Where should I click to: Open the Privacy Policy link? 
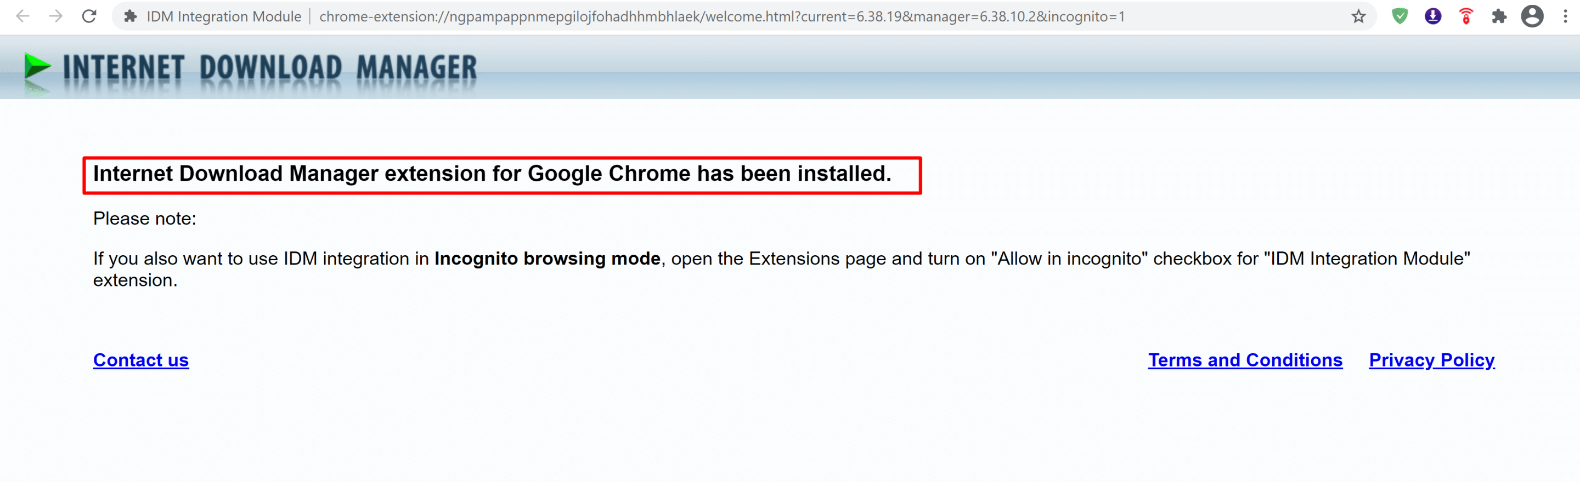1431,360
